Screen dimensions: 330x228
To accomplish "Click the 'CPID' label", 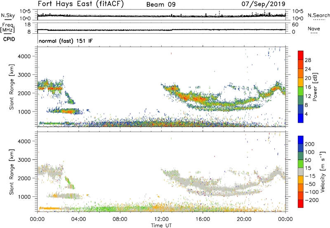I will coord(9,39).
